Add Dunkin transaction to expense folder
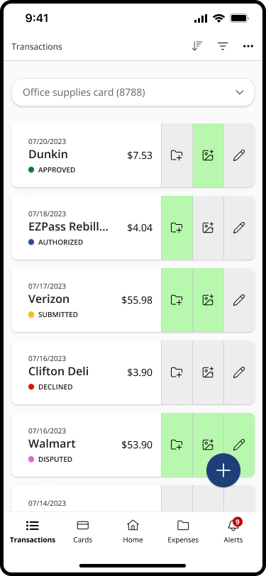The height and width of the screenshot is (576, 266). (x=177, y=155)
